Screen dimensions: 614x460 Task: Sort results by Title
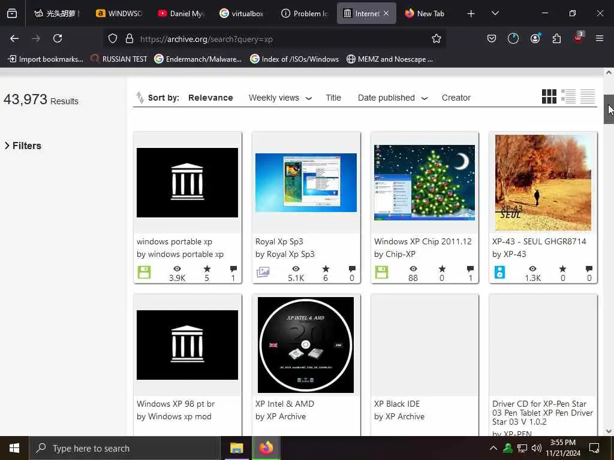pyautogui.click(x=333, y=98)
